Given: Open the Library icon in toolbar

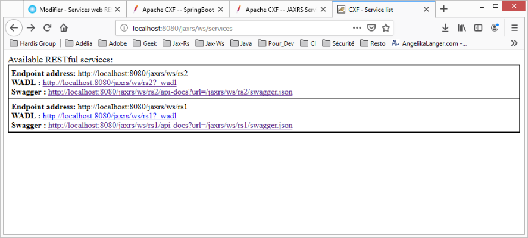Looking at the screenshot, I should (461, 28).
